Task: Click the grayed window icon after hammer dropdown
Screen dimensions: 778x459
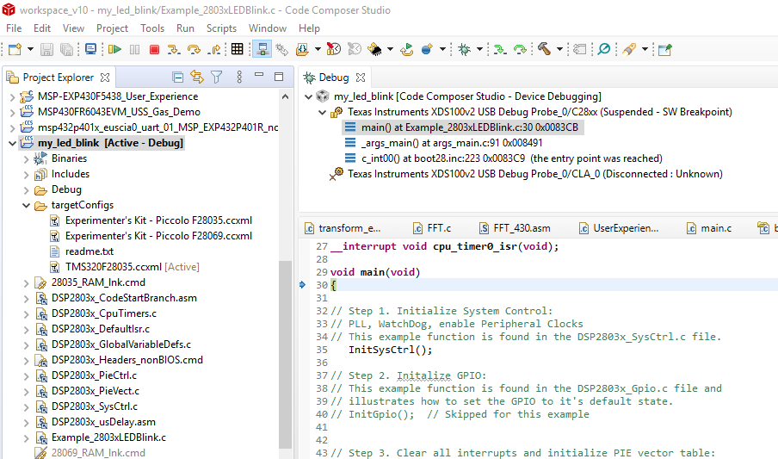Action: pyautogui.click(x=579, y=49)
